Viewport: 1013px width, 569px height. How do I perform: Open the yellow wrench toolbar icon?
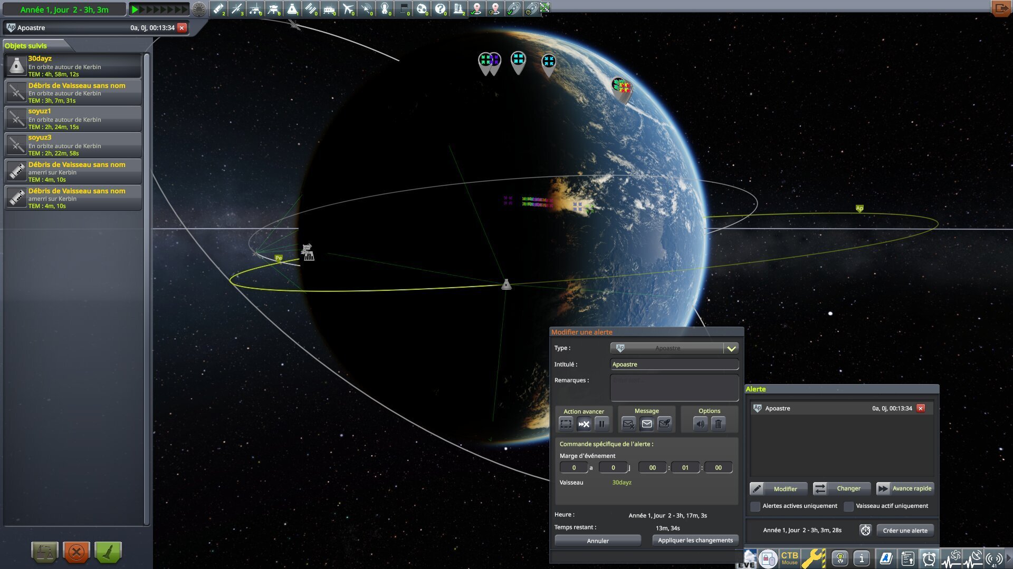coord(814,558)
